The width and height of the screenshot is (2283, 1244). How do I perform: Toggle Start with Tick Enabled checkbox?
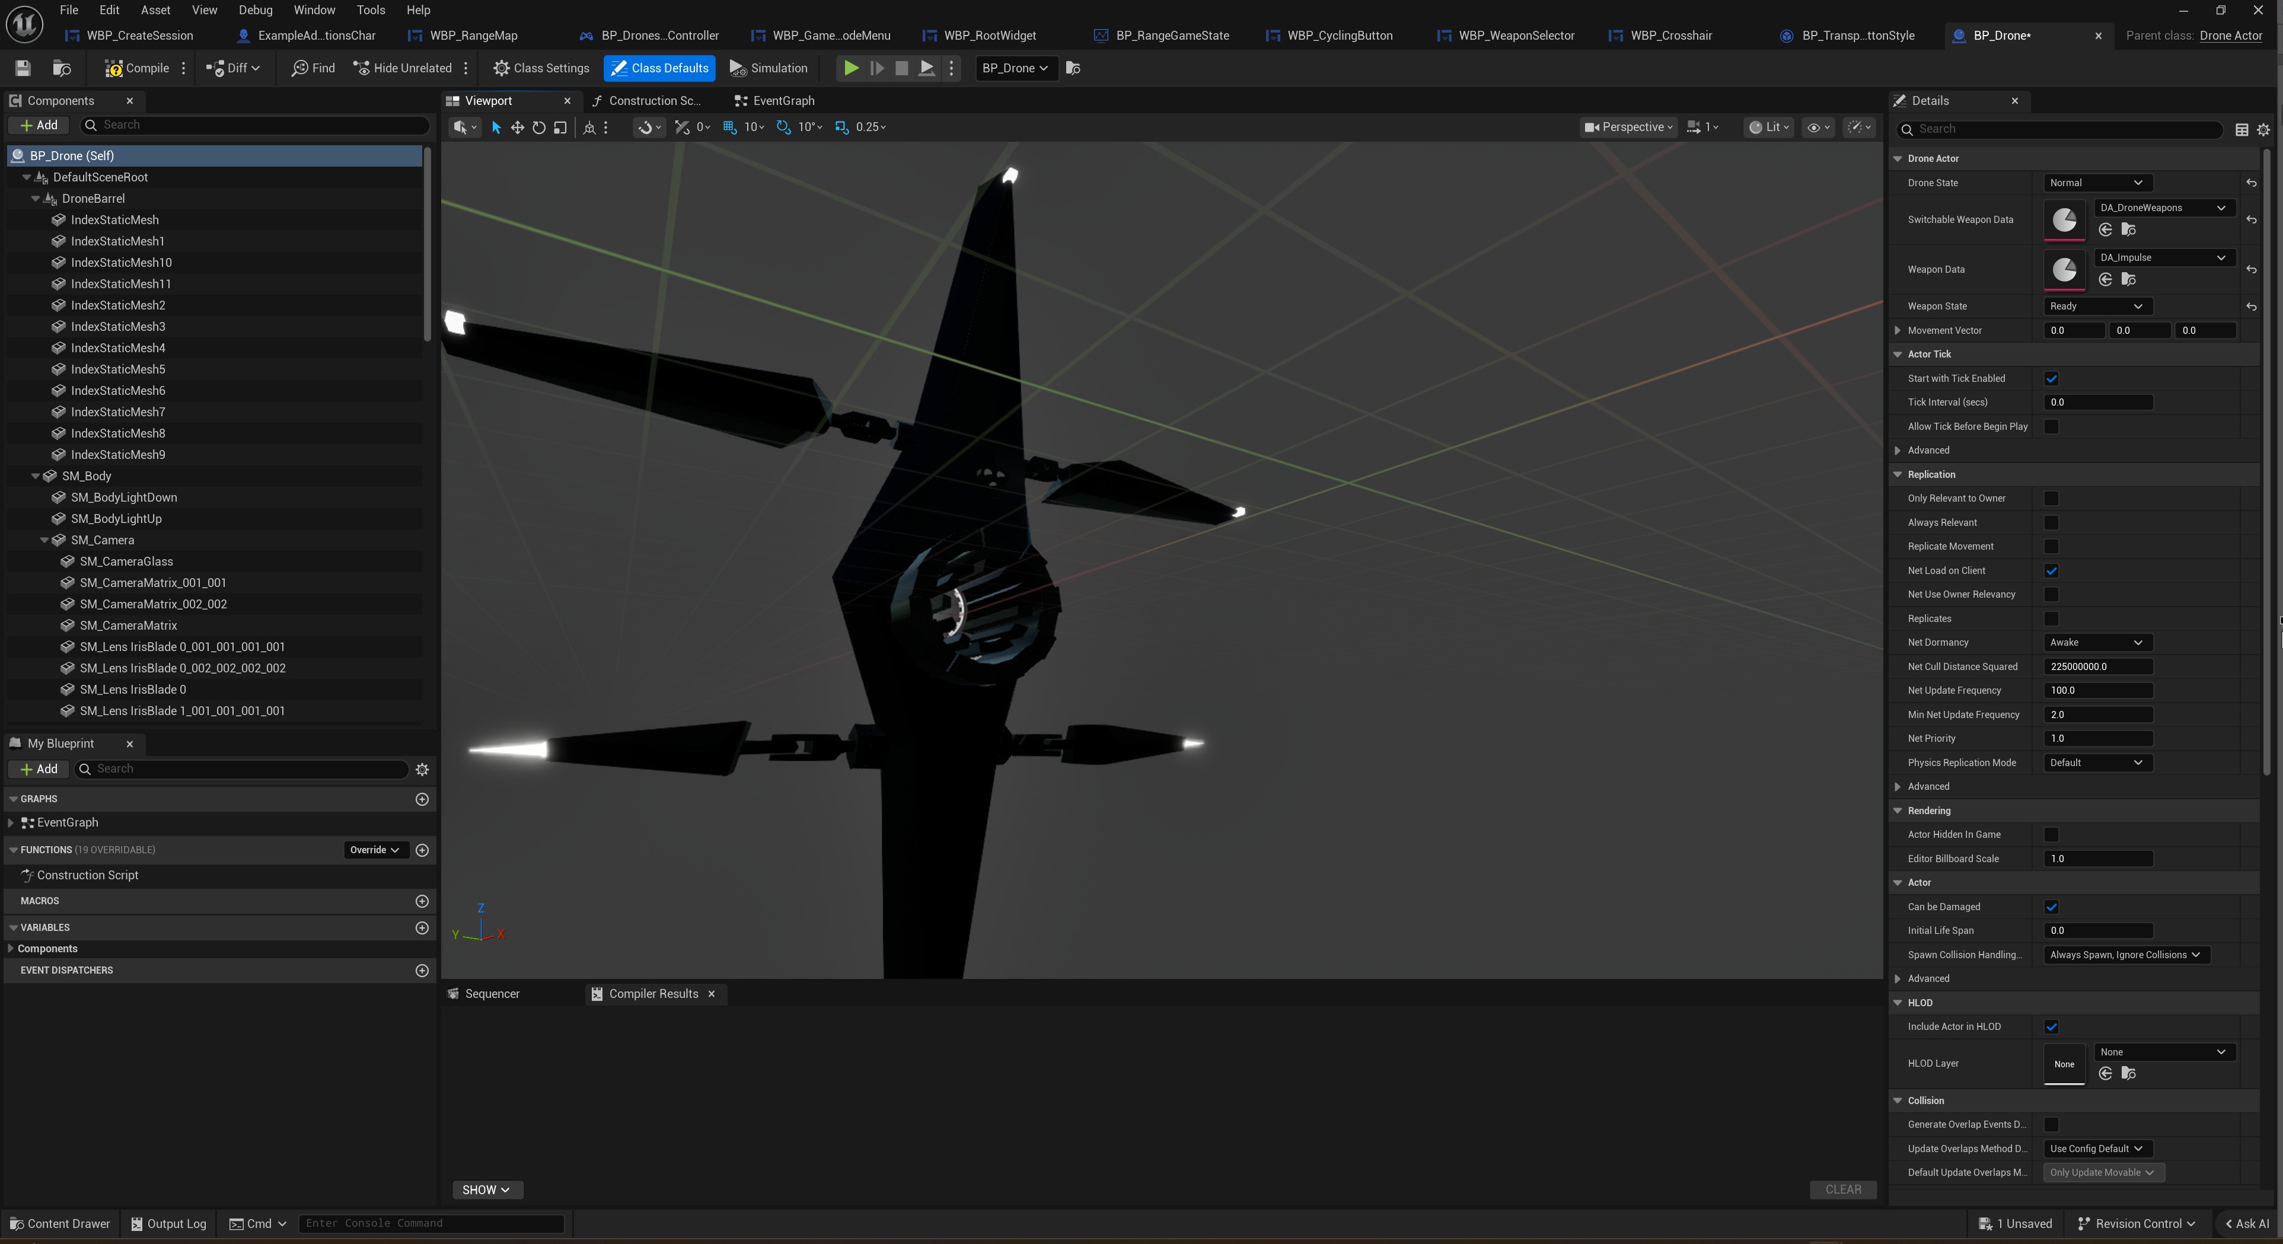(2051, 378)
